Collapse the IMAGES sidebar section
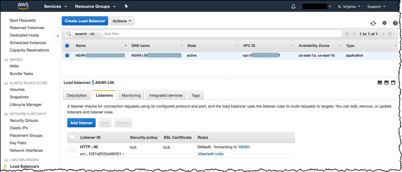402x172 pixels. pos(6,60)
